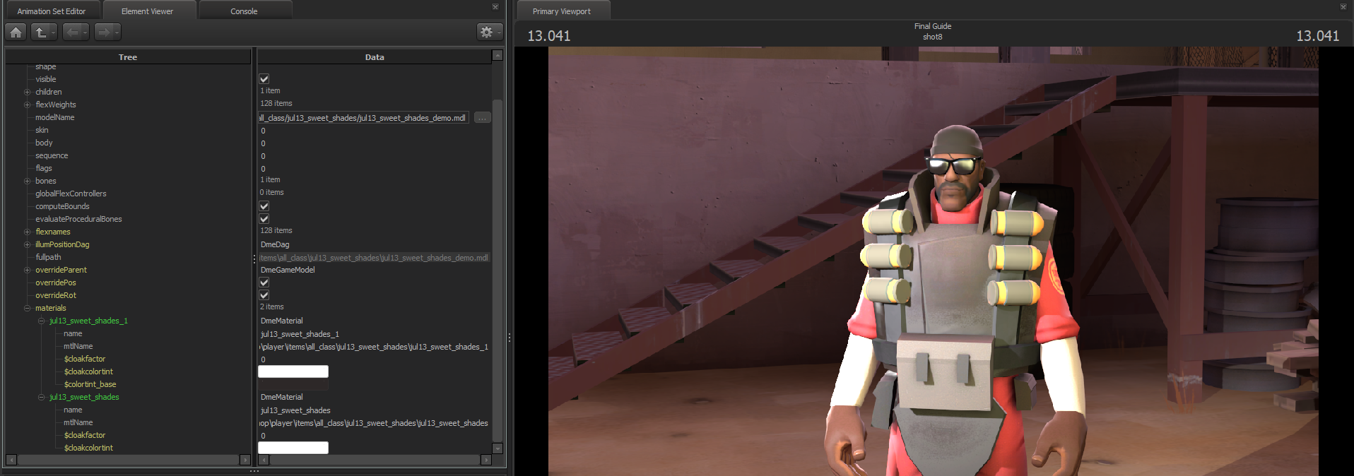Close the Element Viewer panel
This screenshot has width=1354, height=476.
[x=495, y=7]
